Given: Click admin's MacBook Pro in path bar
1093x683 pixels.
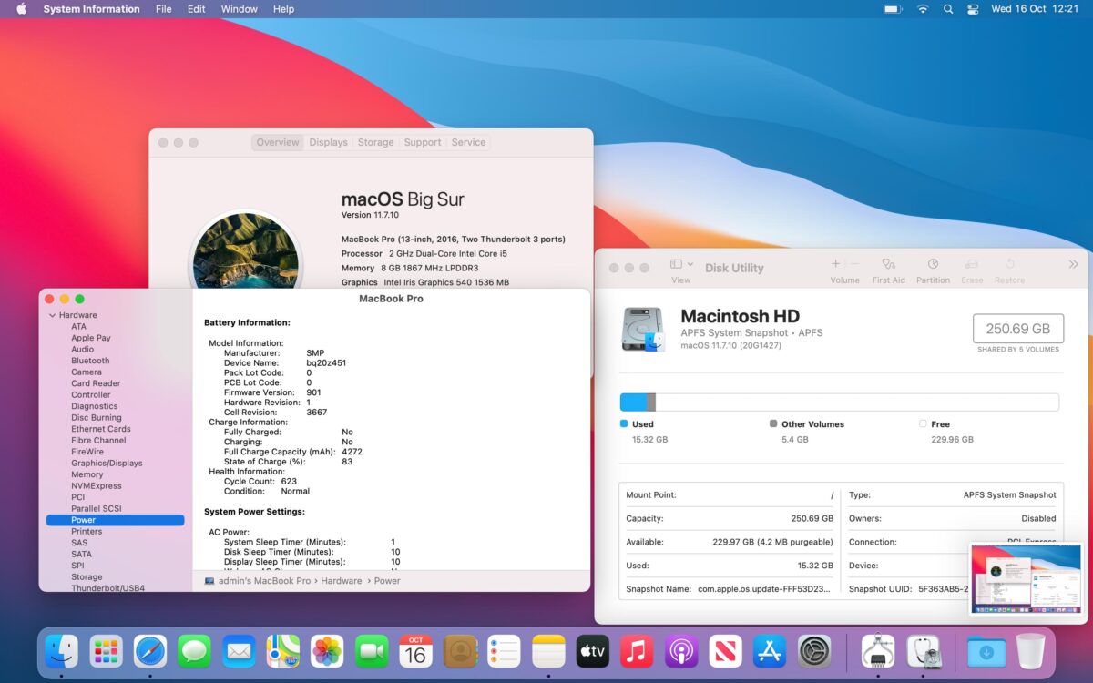Looking at the screenshot, I should coord(264,581).
